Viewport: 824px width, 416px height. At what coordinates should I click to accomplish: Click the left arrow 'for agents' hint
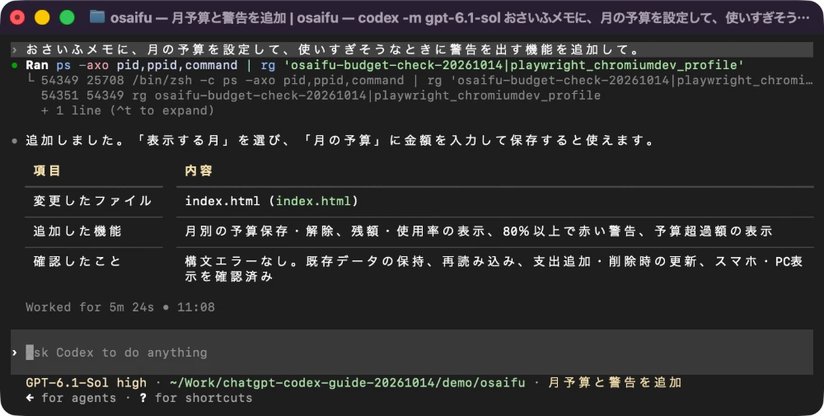click(x=71, y=398)
